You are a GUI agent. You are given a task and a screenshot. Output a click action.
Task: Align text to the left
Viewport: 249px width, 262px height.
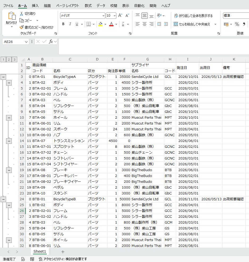pyautogui.click(x=138, y=24)
